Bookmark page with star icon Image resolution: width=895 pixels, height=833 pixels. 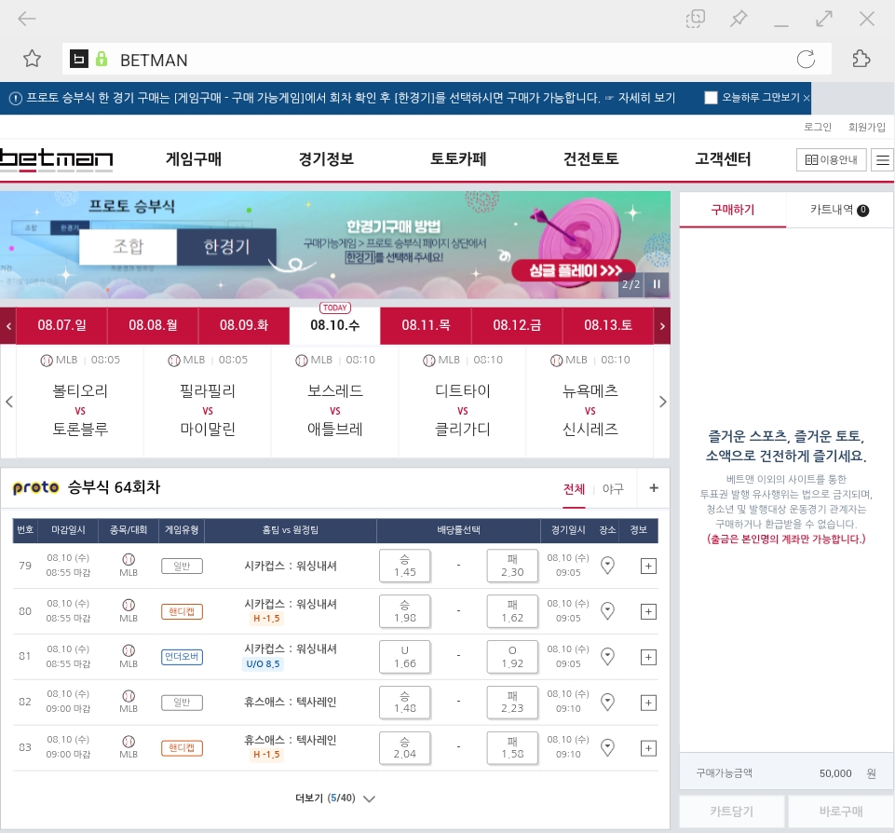[32, 59]
